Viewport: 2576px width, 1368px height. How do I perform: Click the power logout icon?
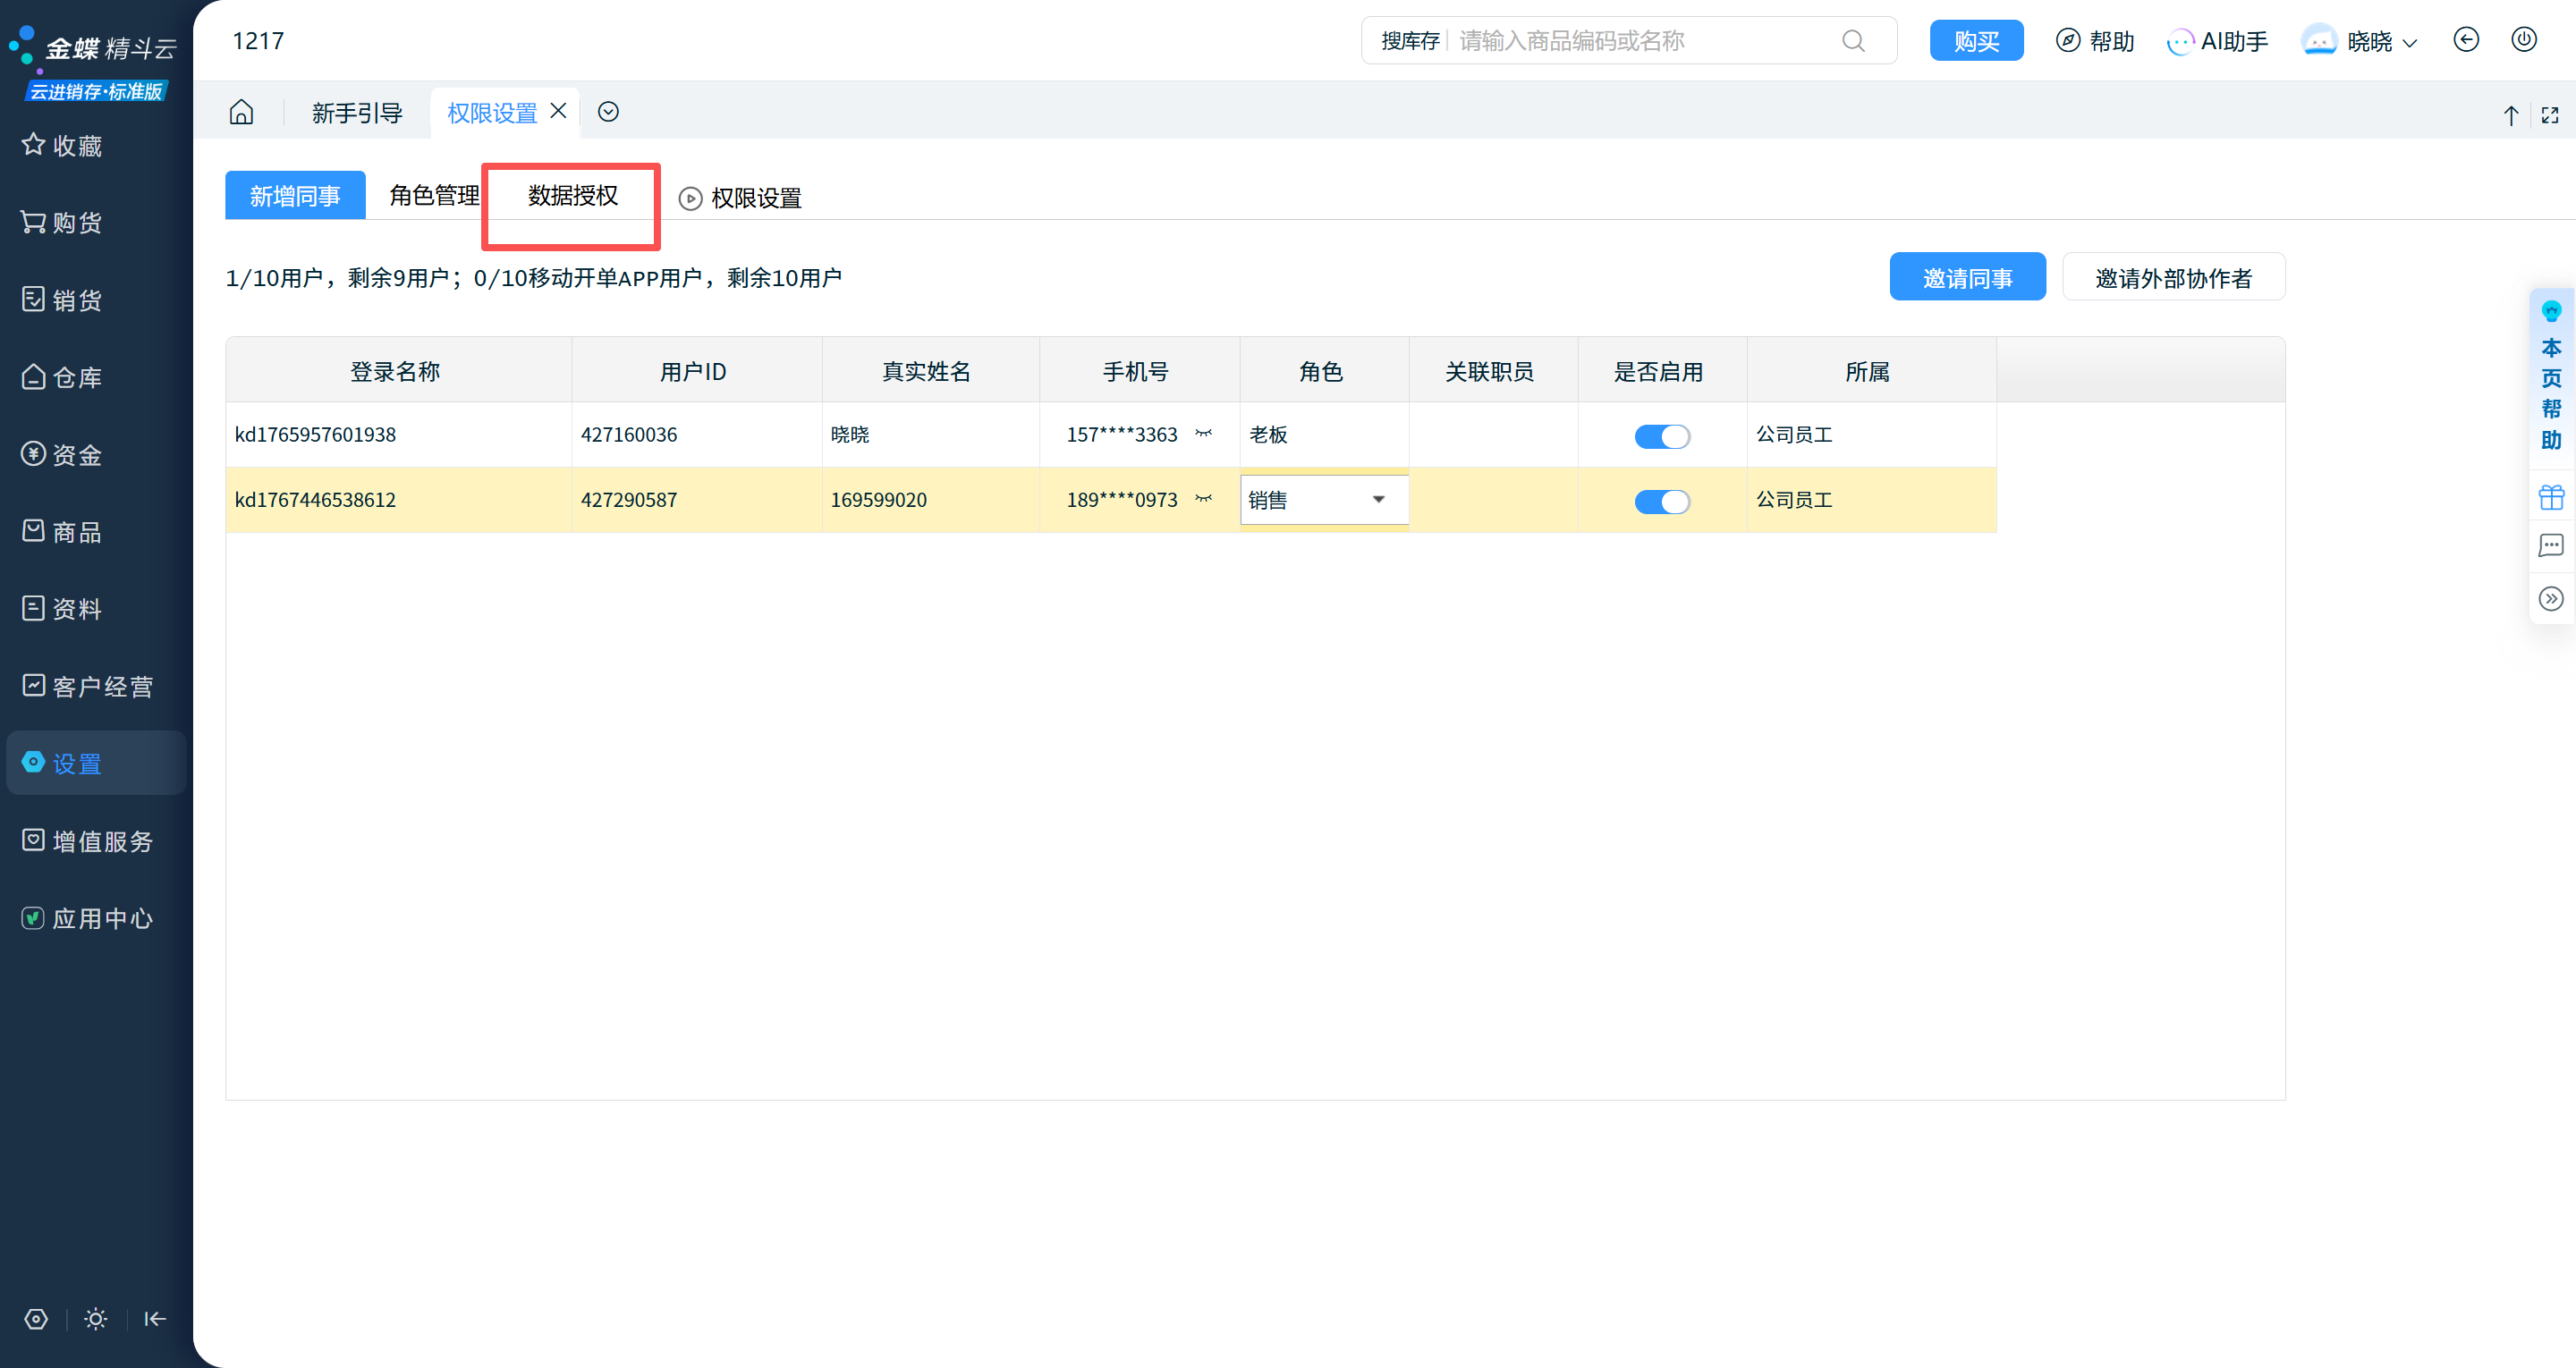click(2524, 40)
